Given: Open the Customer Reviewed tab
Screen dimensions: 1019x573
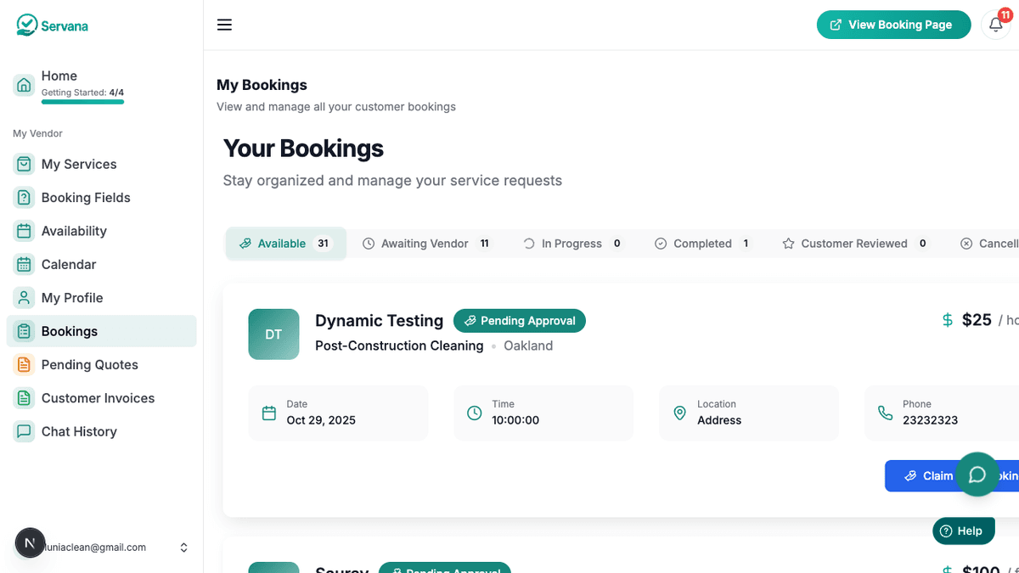Looking at the screenshot, I should click(x=854, y=244).
